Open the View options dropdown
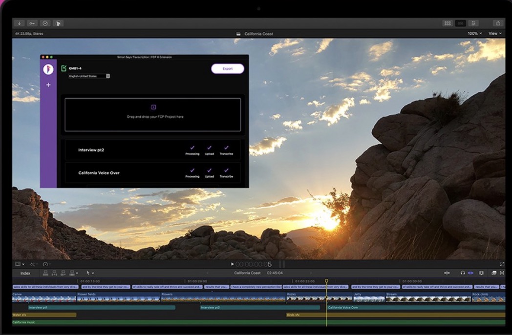Viewport: 512px width, 335px height. (495, 33)
